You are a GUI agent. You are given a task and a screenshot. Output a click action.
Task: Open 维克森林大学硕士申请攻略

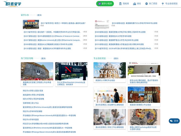click(x=33, y=95)
